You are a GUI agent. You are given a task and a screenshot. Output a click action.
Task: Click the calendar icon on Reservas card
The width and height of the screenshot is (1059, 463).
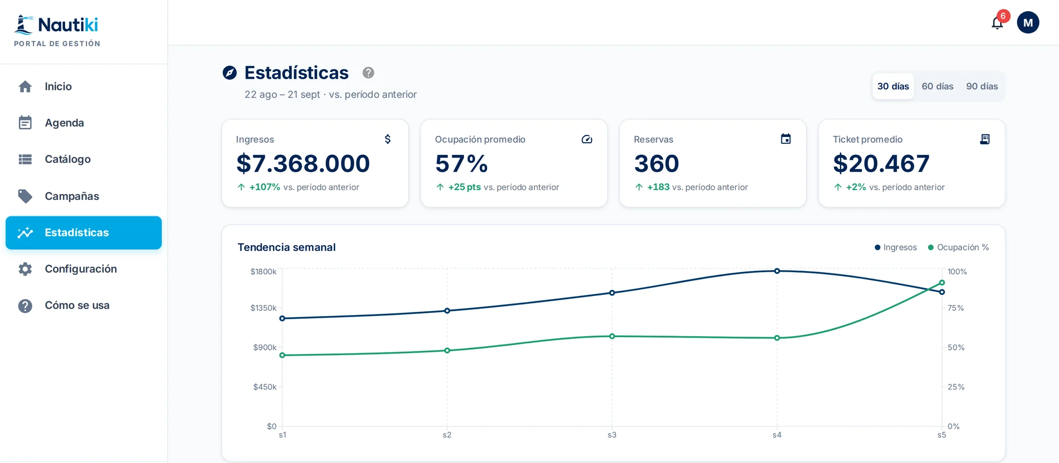click(786, 139)
